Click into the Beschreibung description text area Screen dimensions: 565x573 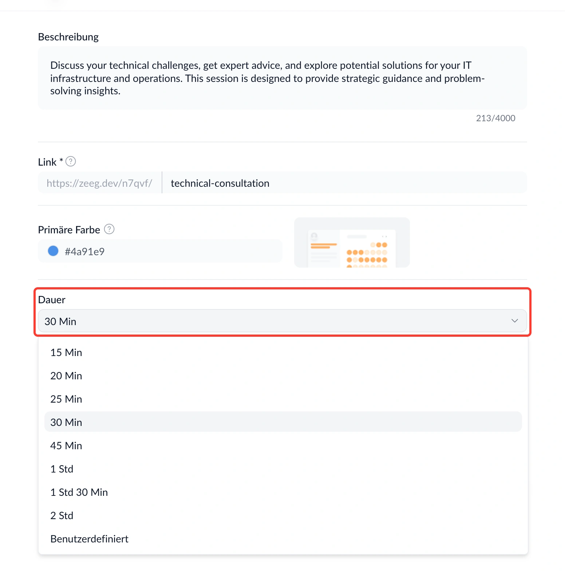[282, 78]
